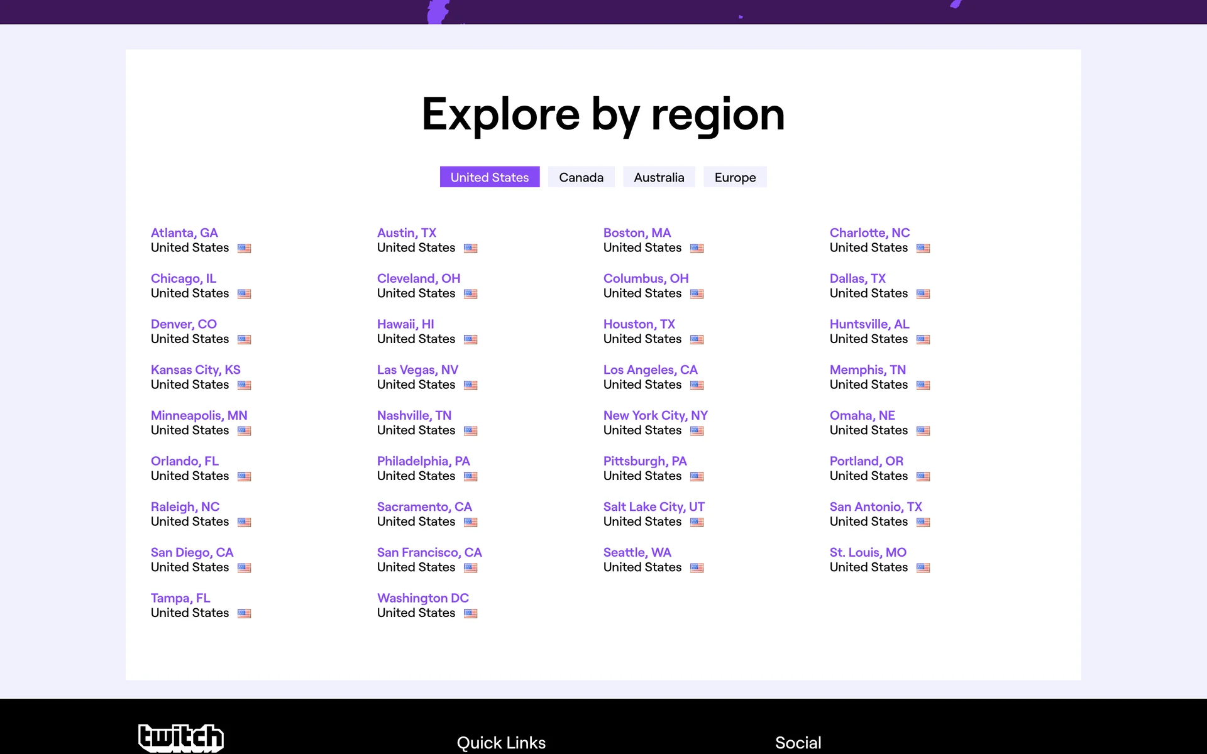
Task: Click the flag icon under Charlotte, NC
Action: point(923,248)
